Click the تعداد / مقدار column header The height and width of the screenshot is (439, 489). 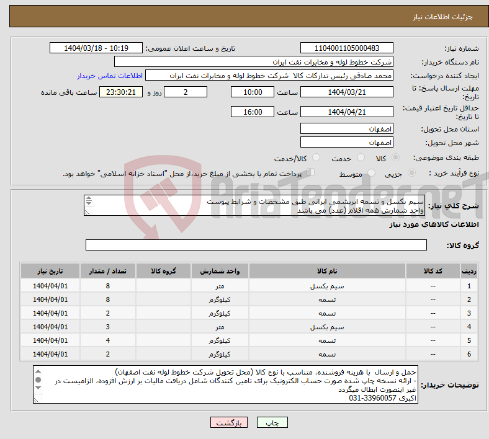coord(107,271)
